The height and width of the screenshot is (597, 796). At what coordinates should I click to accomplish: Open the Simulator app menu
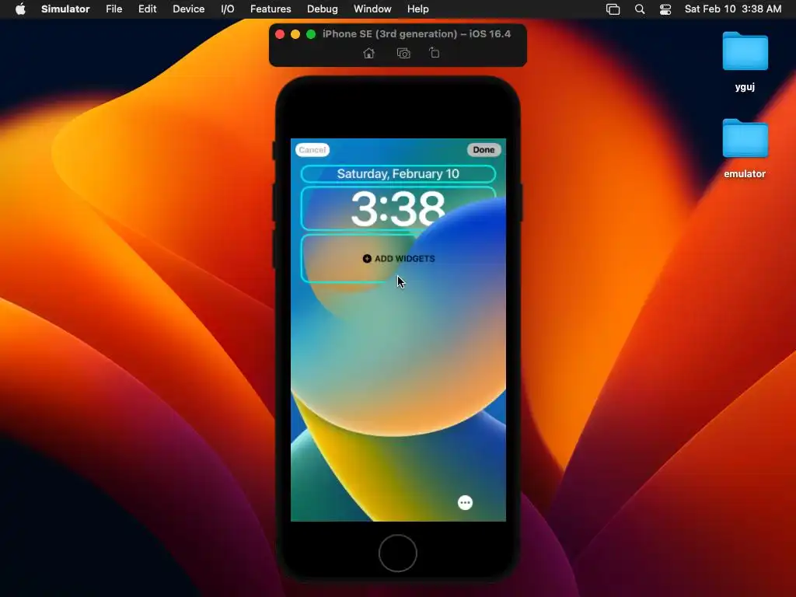click(x=65, y=9)
